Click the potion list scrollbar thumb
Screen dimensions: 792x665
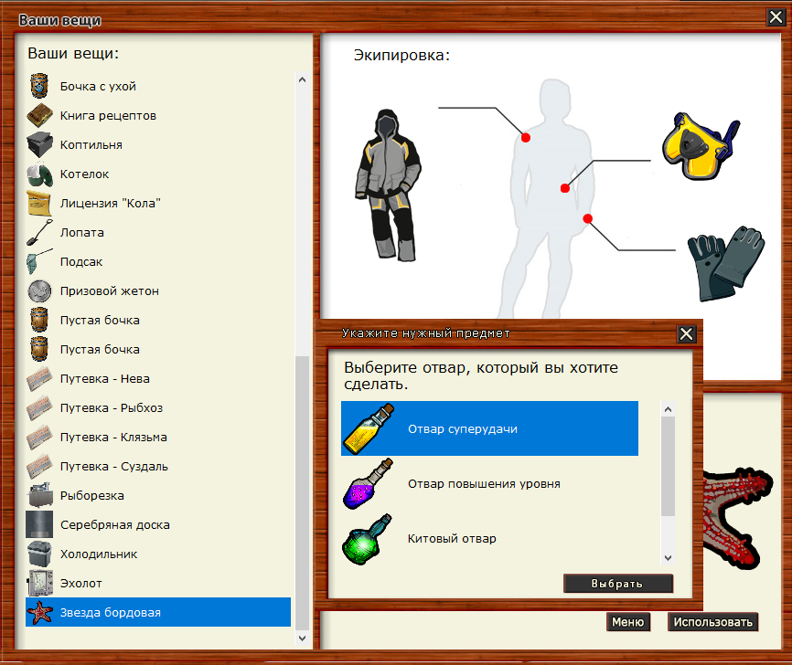coord(668,466)
